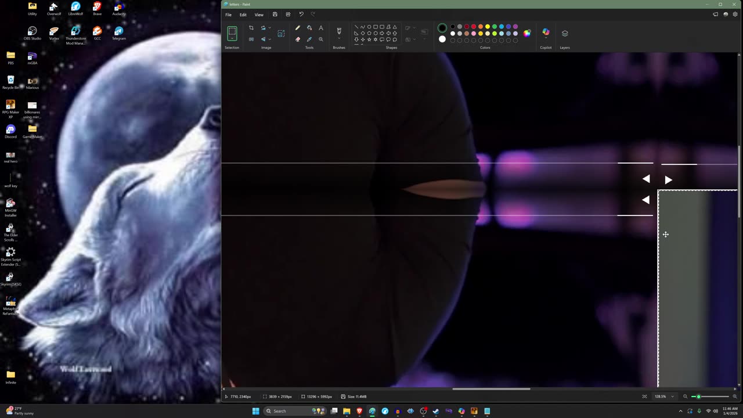The image size is (743, 418).
Task: Activate the Text tool
Action: coord(321,28)
